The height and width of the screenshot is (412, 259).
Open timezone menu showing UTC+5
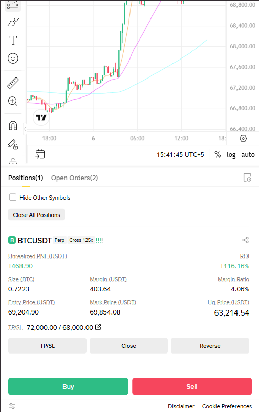180,155
